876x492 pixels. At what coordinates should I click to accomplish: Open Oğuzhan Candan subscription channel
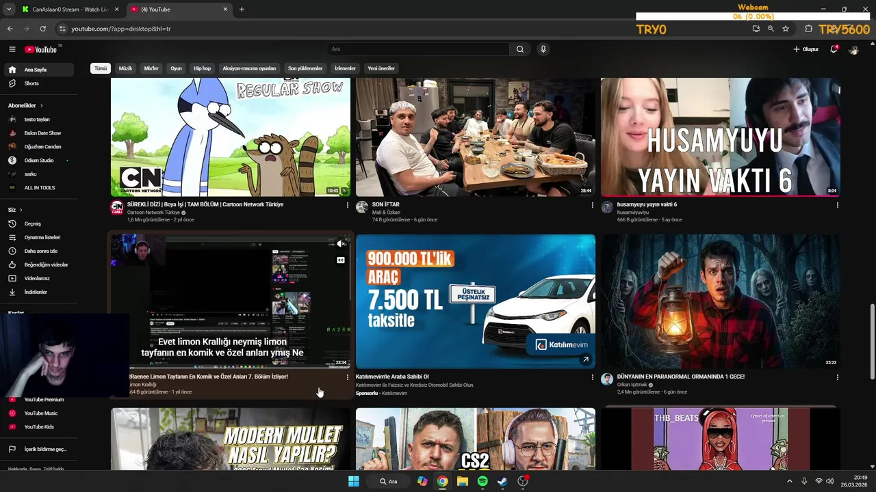point(40,146)
